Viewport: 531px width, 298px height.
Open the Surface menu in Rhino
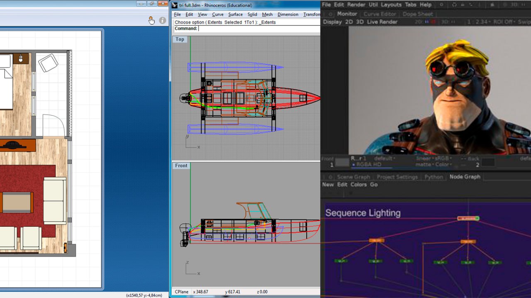point(235,14)
